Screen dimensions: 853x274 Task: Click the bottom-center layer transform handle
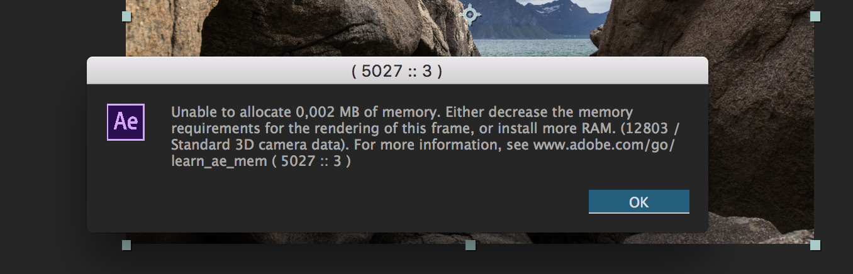click(x=471, y=245)
